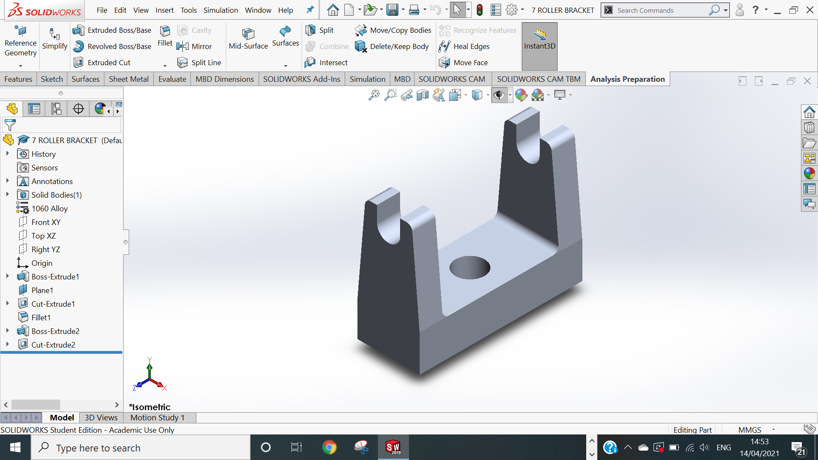
Task: Open the Intersect tool
Action: coord(326,63)
